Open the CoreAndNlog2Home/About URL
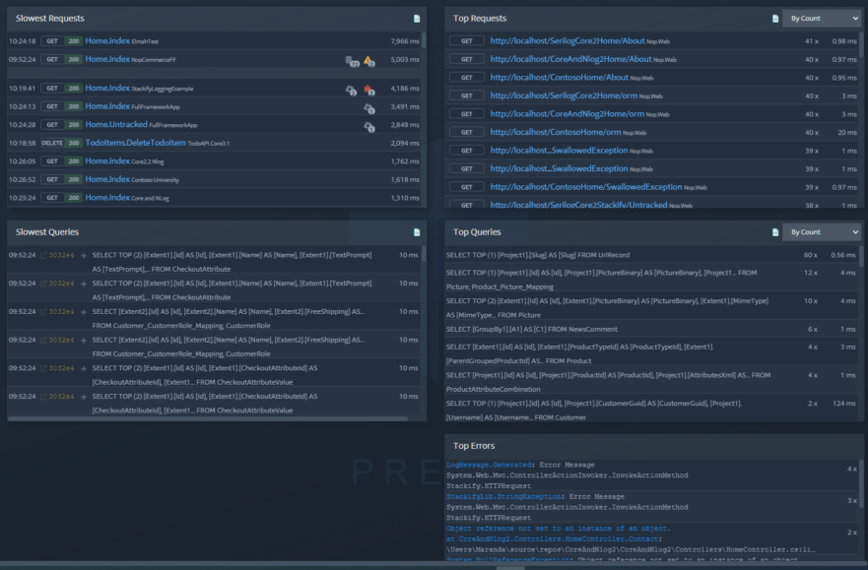 570,59
